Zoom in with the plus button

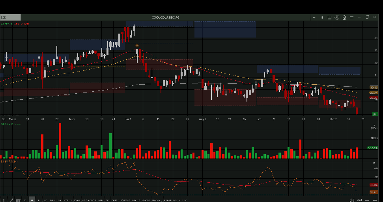pyautogui.click(x=375, y=200)
